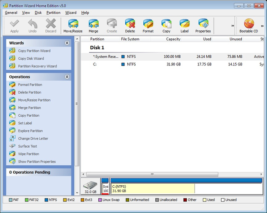Choose Delete Partition in Operations
267x213 pixels.
(x=30, y=92)
